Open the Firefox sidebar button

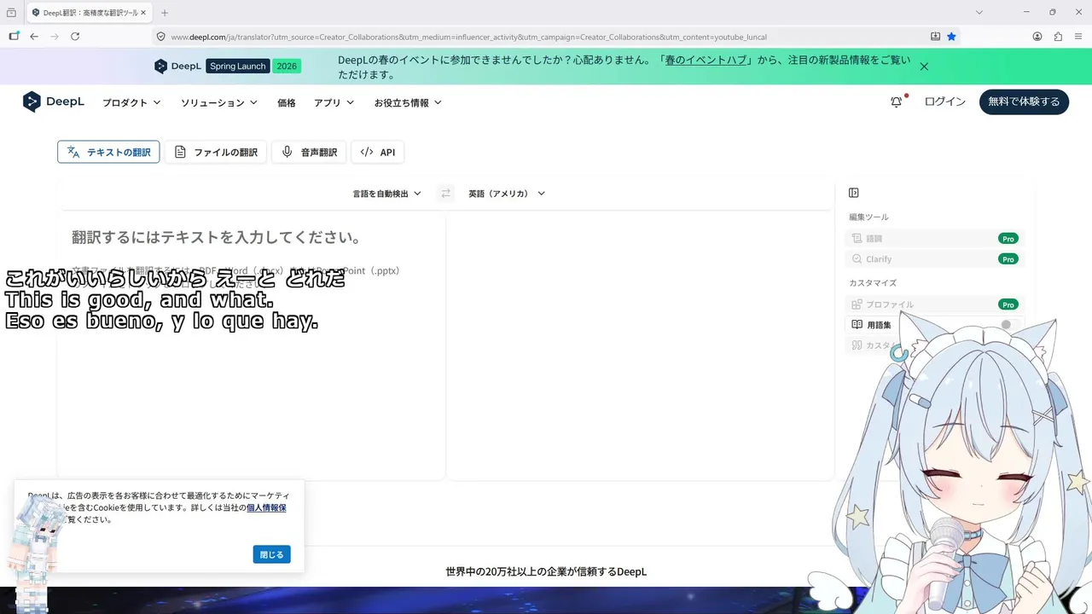coord(14,37)
